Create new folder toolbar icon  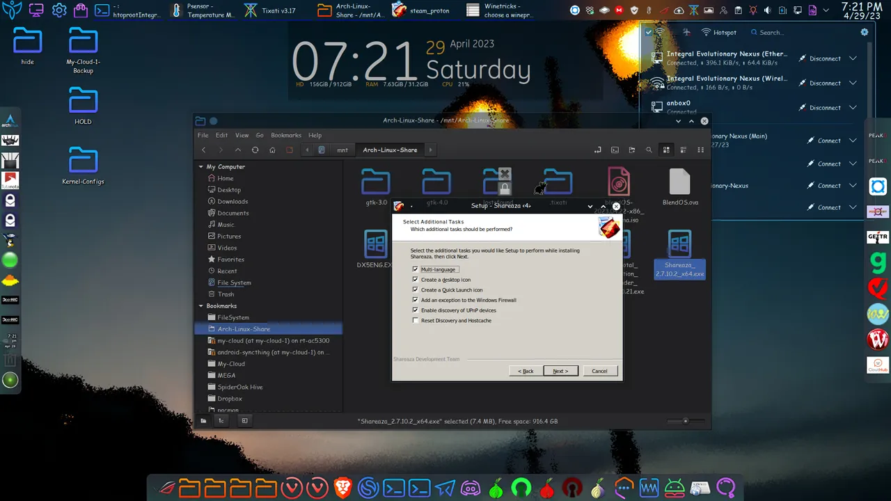[632, 150]
